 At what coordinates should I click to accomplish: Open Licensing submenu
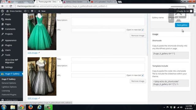click(6, 91)
